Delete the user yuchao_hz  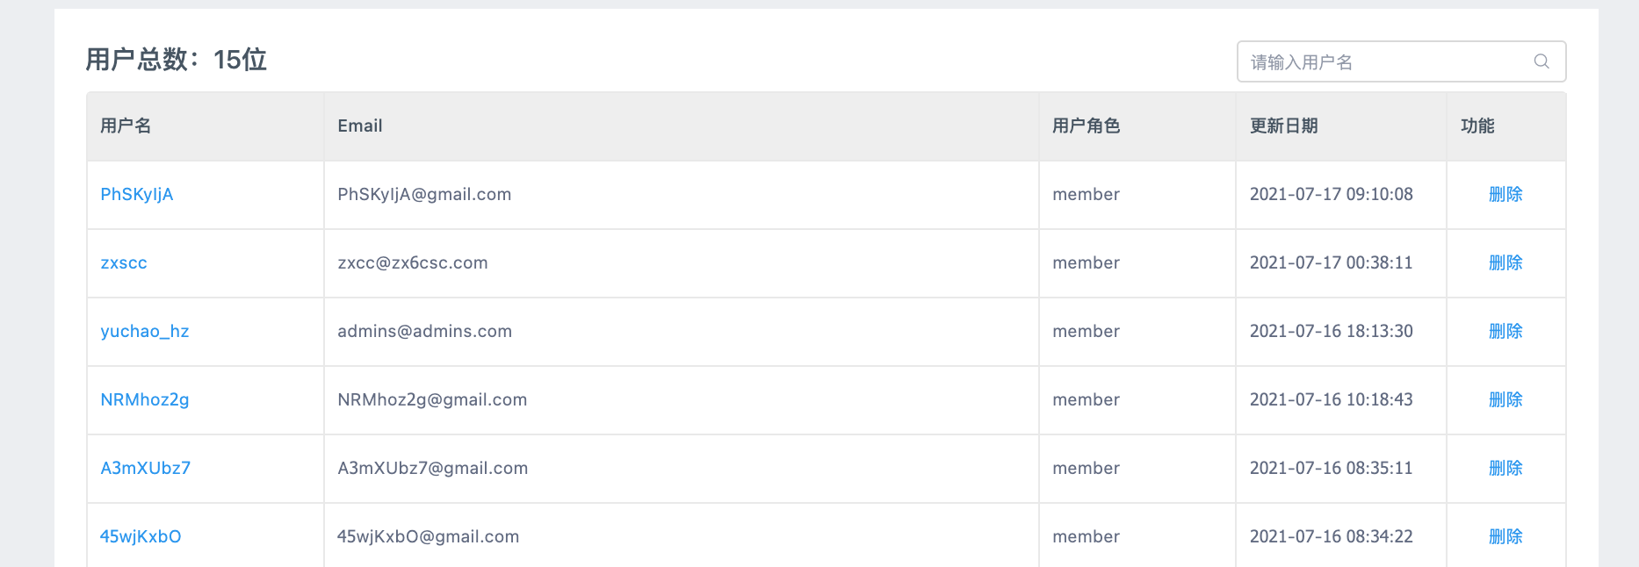pos(1505,331)
